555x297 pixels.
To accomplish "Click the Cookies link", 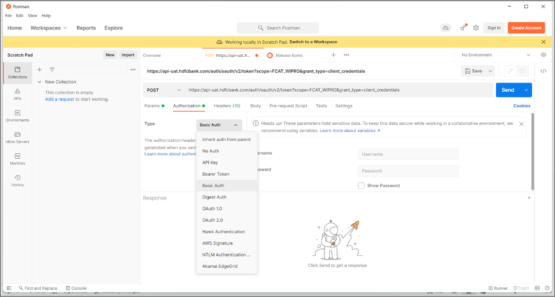I will (x=521, y=106).
